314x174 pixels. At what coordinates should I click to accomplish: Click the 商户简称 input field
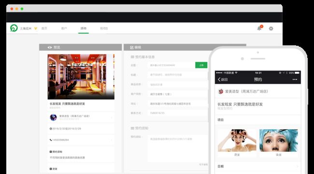pyautogui.click(x=178, y=94)
